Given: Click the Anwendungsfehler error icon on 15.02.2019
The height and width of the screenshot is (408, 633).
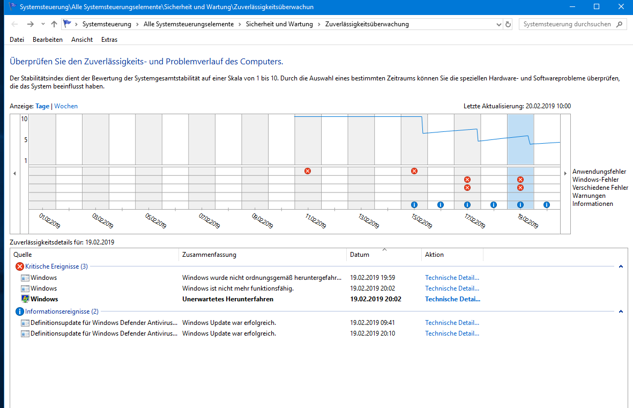Looking at the screenshot, I should click(414, 171).
